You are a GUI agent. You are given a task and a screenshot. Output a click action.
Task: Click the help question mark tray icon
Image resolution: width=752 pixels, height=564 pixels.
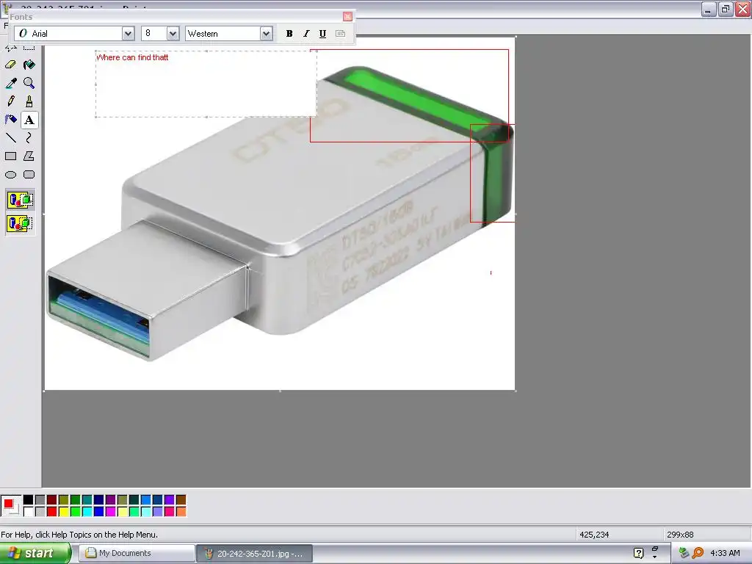coord(638,553)
